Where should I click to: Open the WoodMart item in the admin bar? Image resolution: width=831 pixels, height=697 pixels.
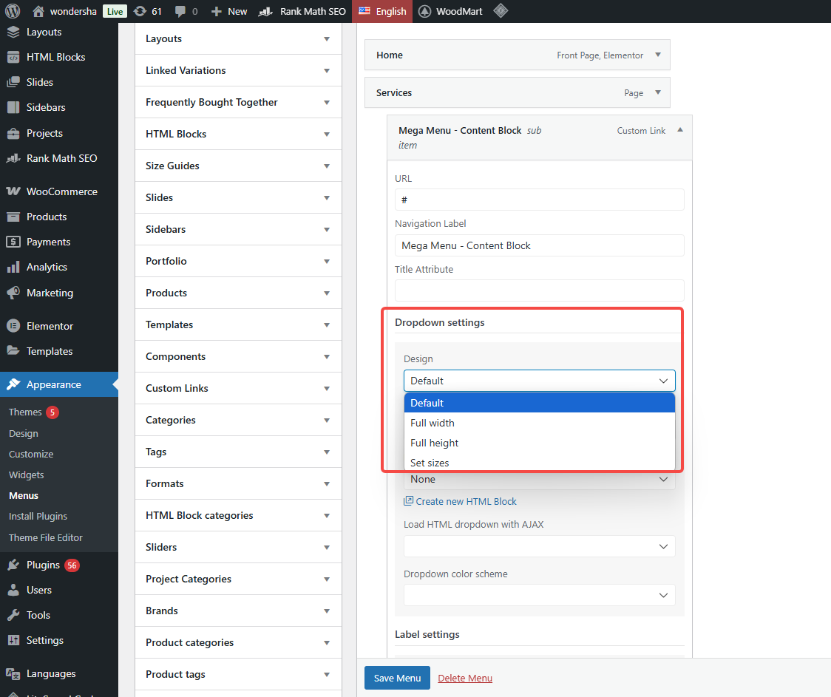450,10
